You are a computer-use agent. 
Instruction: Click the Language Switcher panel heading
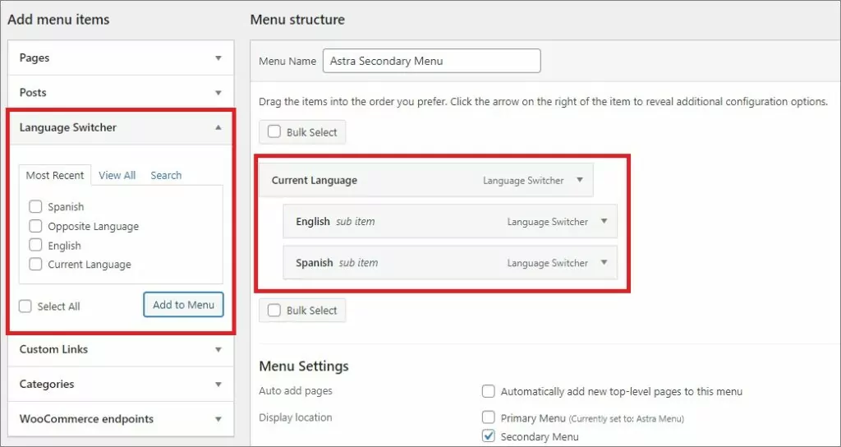click(68, 127)
